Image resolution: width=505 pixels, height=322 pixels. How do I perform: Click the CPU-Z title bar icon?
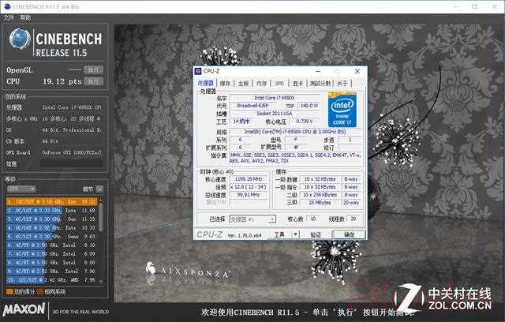(x=198, y=71)
